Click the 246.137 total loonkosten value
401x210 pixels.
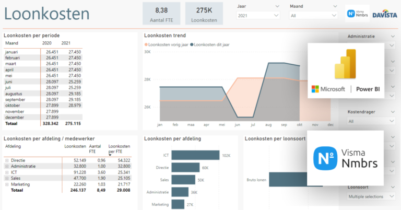coord(78,190)
